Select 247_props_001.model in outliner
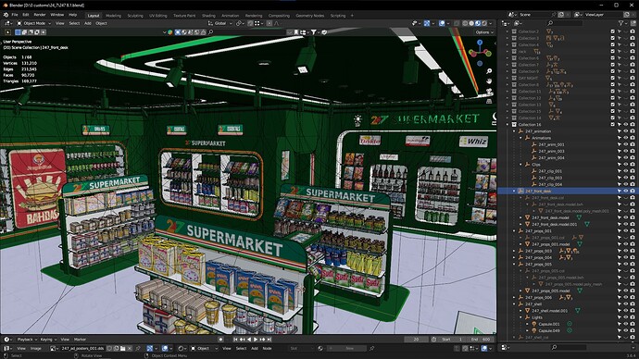639x359 pixels. point(551,244)
